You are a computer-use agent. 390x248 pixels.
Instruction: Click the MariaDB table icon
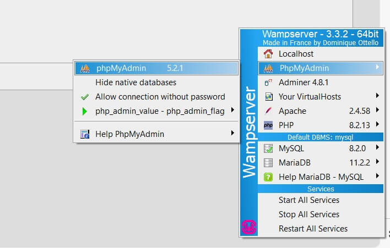268,163
